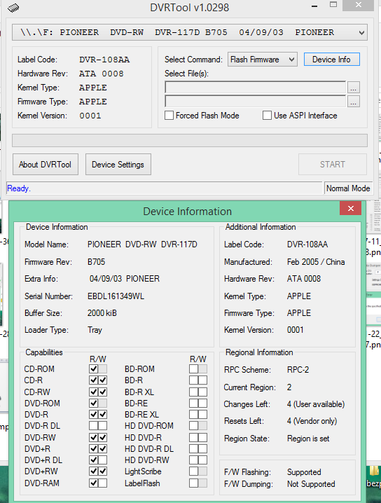381x503 pixels.
Task: Enable Use ASPI Interface checkbox
Action: [267, 116]
